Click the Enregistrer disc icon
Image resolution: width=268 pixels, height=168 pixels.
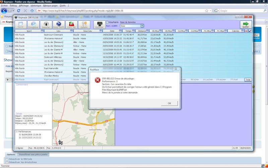33,24
